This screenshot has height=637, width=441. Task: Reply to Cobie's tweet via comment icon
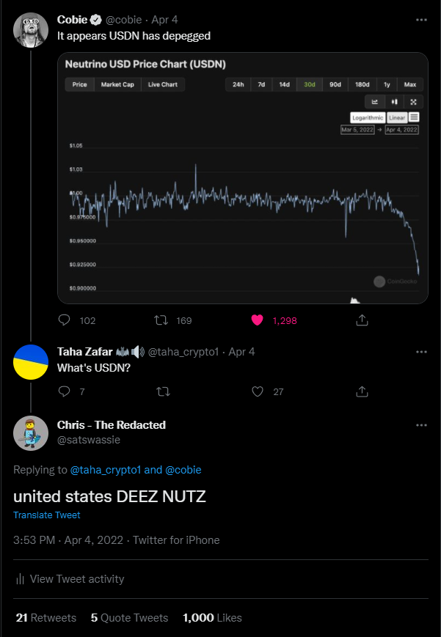(x=65, y=320)
